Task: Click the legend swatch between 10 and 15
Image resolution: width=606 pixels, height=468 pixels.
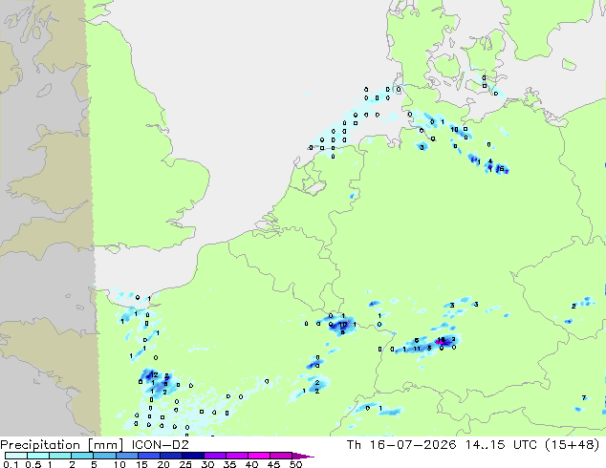Action: (126, 456)
